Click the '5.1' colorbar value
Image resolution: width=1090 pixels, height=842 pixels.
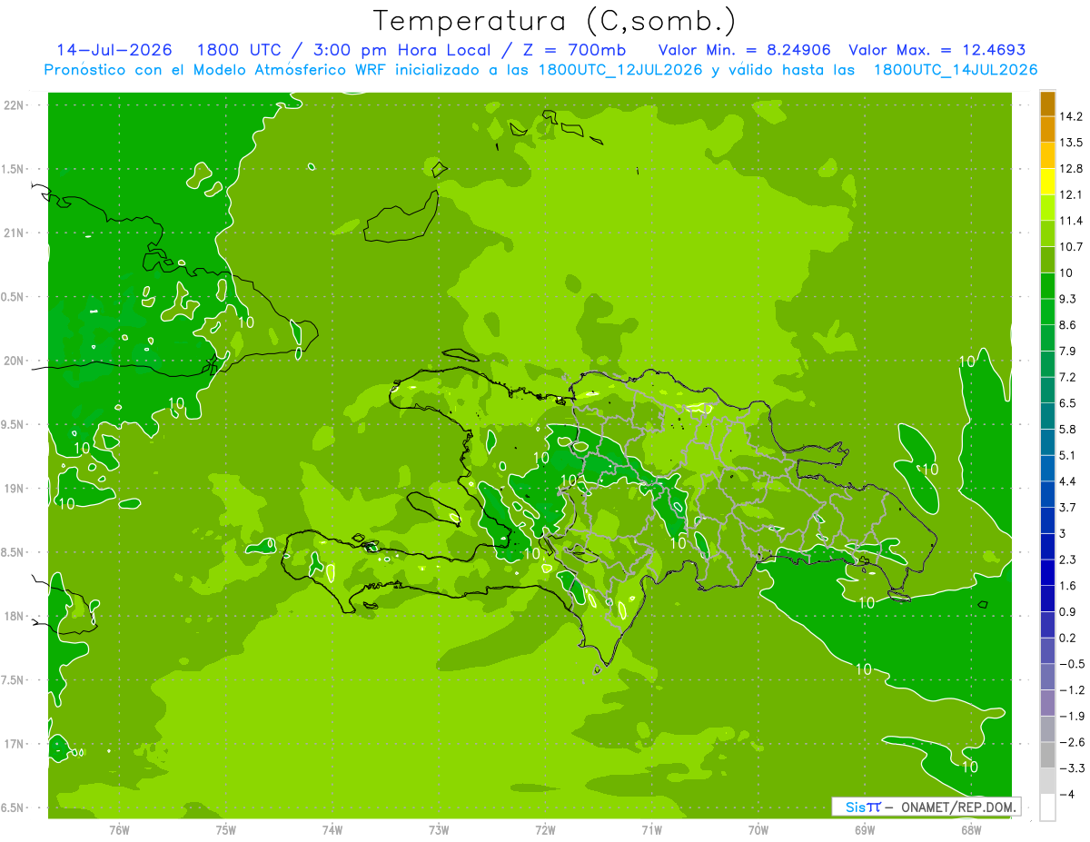(1069, 455)
